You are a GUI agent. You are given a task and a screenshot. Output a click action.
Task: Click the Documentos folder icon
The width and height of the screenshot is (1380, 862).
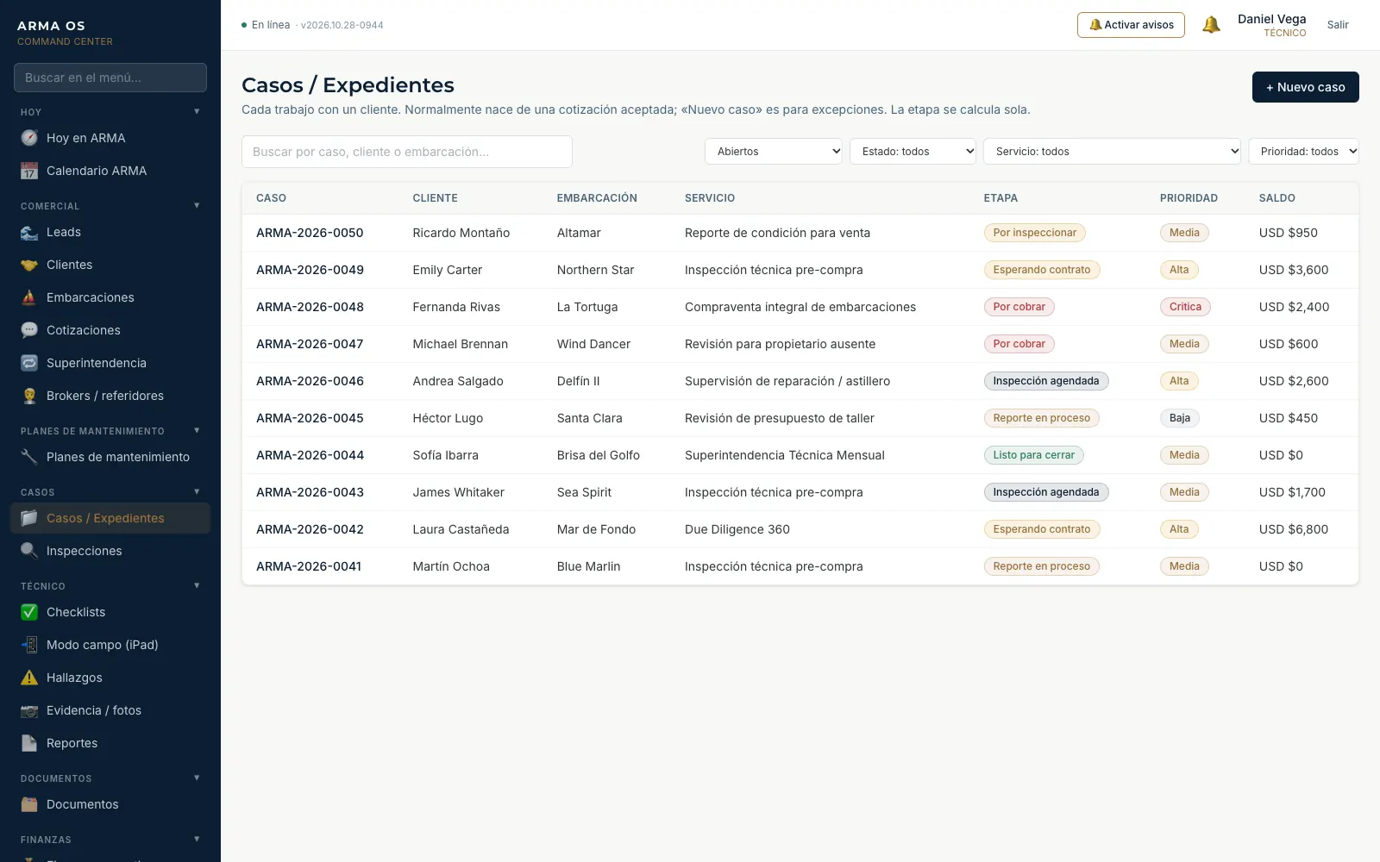point(29,804)
